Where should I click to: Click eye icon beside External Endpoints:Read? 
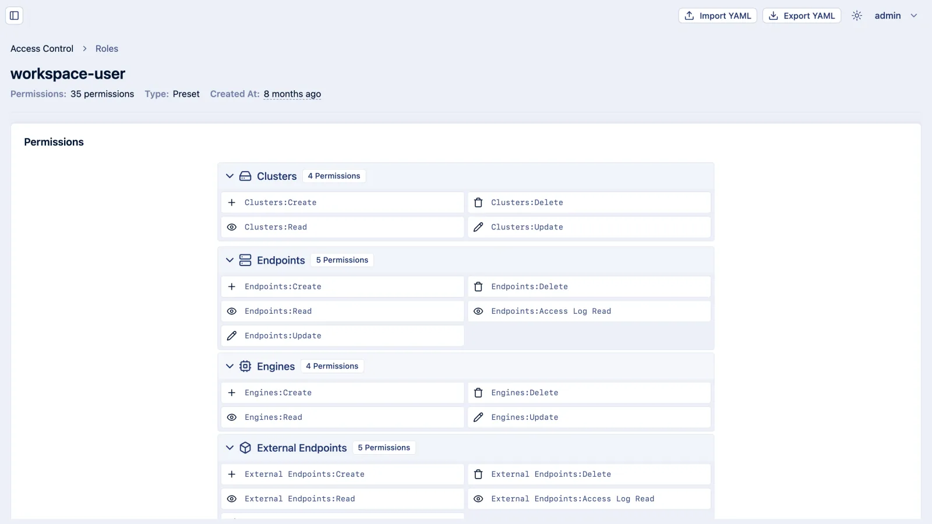[232, 499]
